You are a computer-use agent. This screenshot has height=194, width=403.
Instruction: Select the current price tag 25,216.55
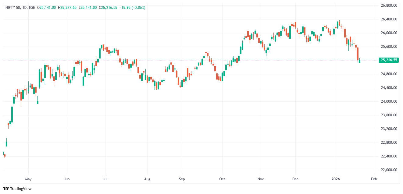click(x=389, y=60)
